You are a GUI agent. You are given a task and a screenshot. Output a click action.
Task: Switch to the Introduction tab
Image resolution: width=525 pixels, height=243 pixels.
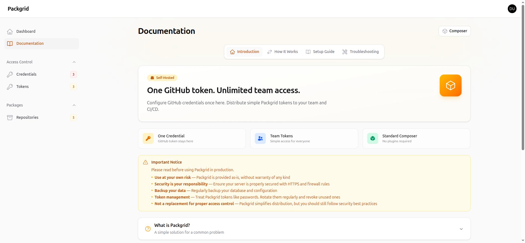click(x=244, y=52)
